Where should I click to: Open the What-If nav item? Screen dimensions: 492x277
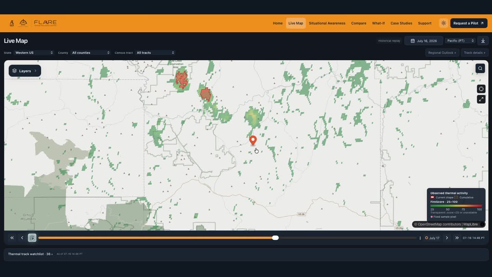[378, 23]
